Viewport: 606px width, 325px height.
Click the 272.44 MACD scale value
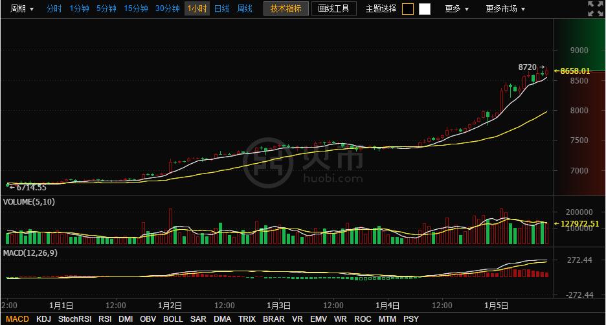579,260
